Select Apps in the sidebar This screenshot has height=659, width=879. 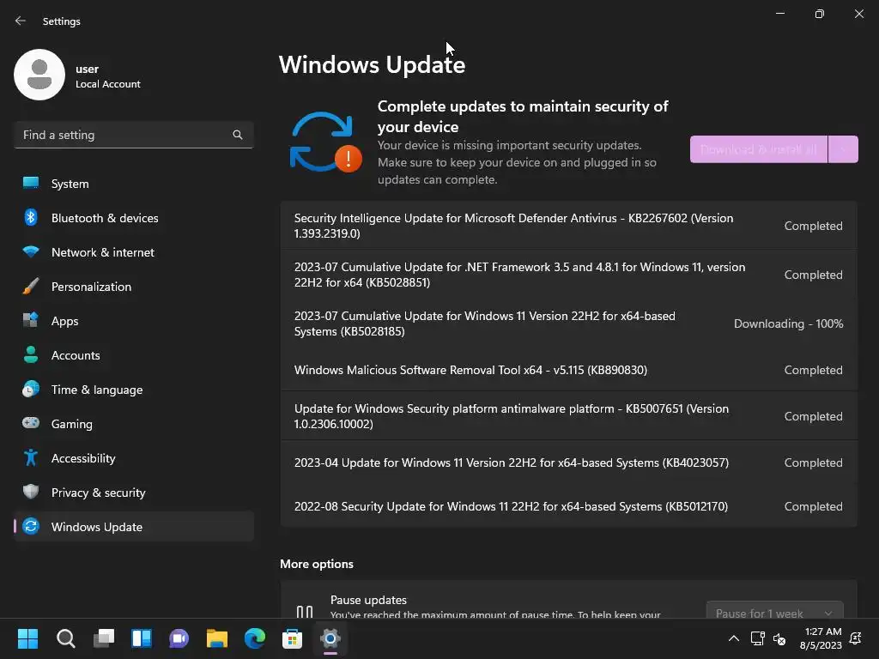point(133,321)
